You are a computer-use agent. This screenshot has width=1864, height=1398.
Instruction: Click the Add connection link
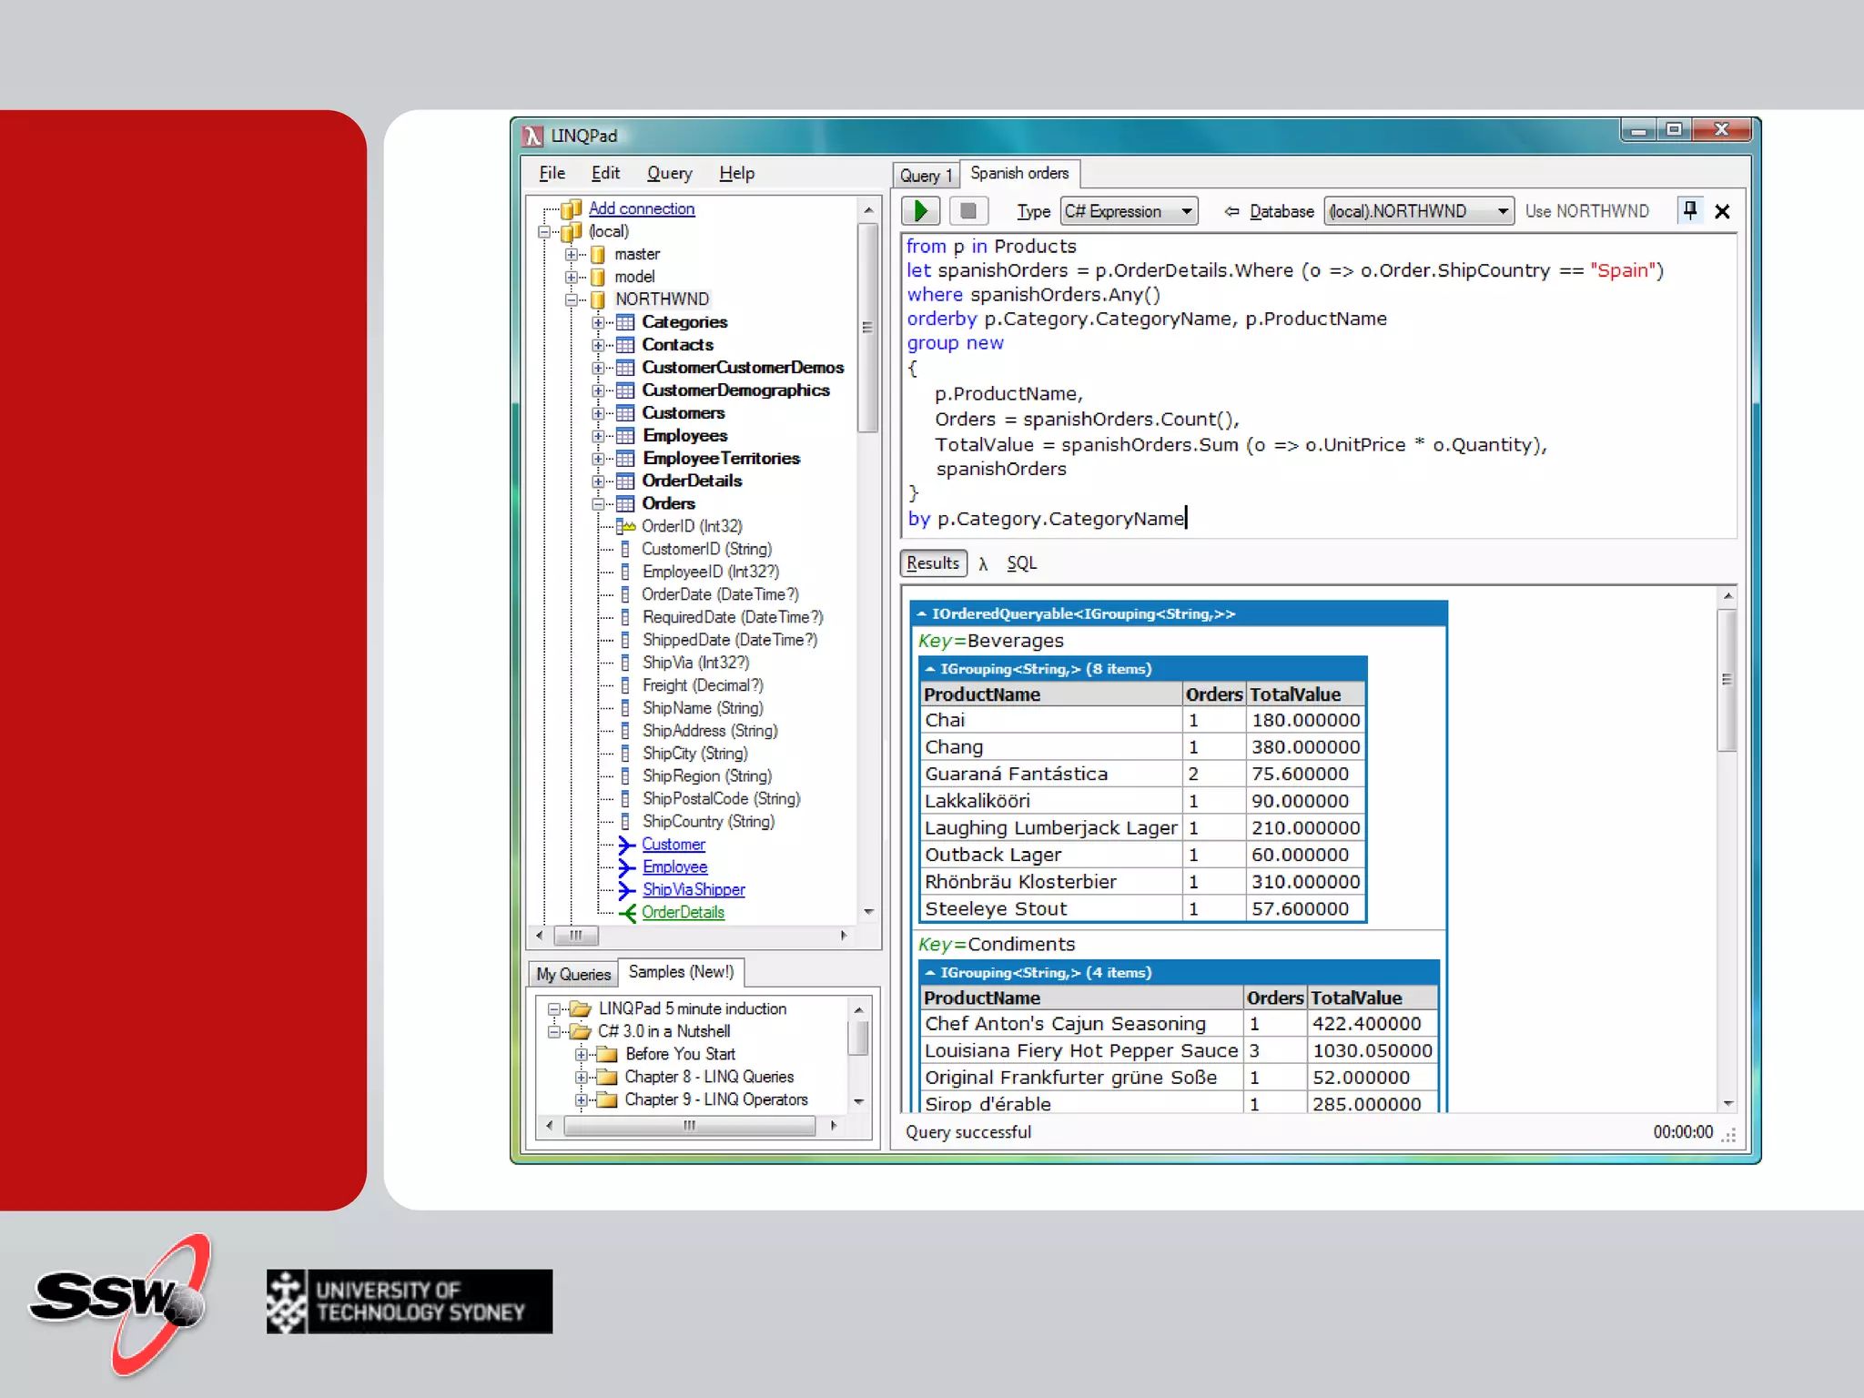[x=641, y=208]
